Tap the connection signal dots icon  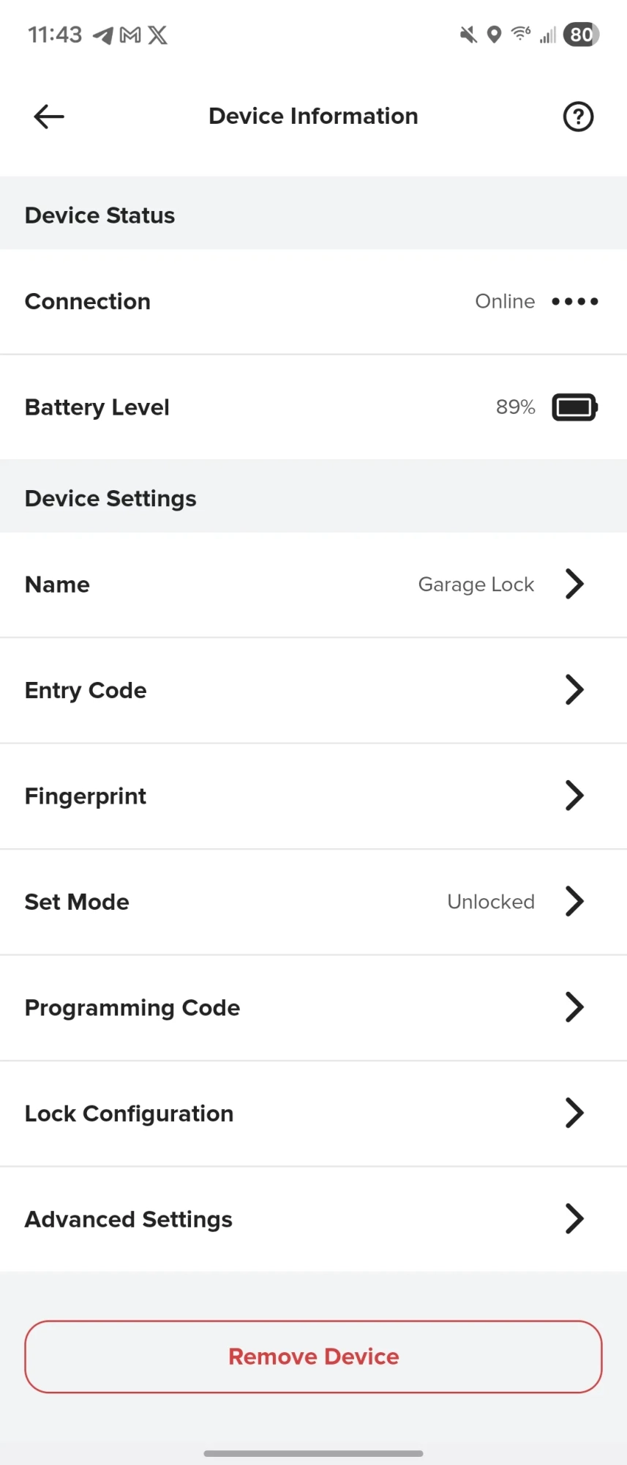click(575, 301)
